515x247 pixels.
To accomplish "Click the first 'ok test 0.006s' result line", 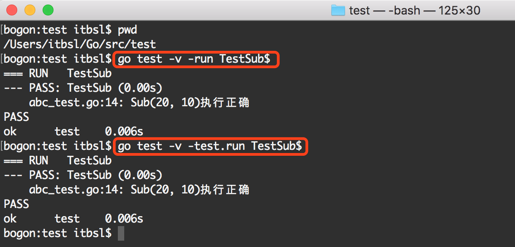I will click(x=73, y=132).
